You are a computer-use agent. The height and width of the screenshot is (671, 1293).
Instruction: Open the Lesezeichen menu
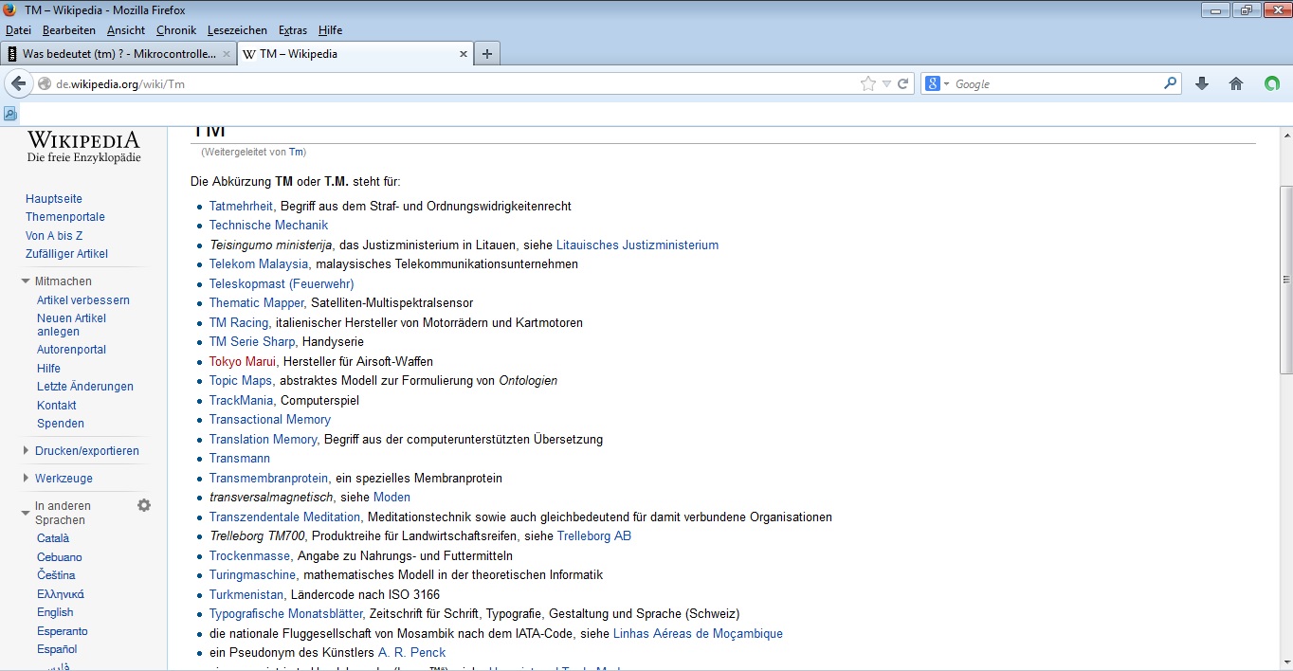click(237, 30)
